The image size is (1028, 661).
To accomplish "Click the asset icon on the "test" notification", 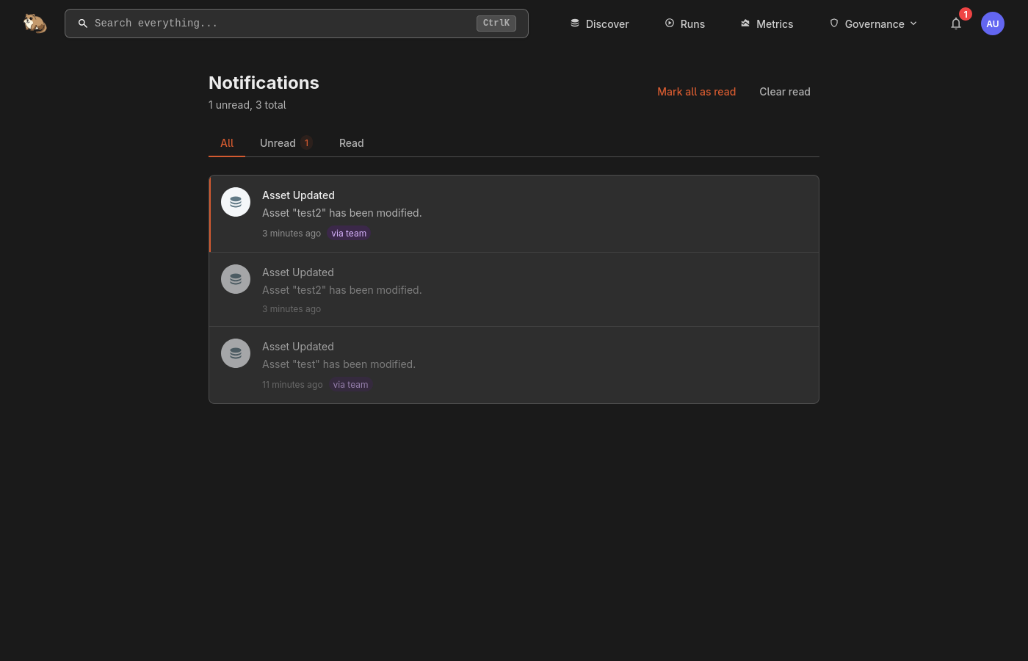I will 236,353.
